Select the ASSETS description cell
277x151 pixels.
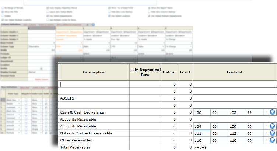click(94, 98)
